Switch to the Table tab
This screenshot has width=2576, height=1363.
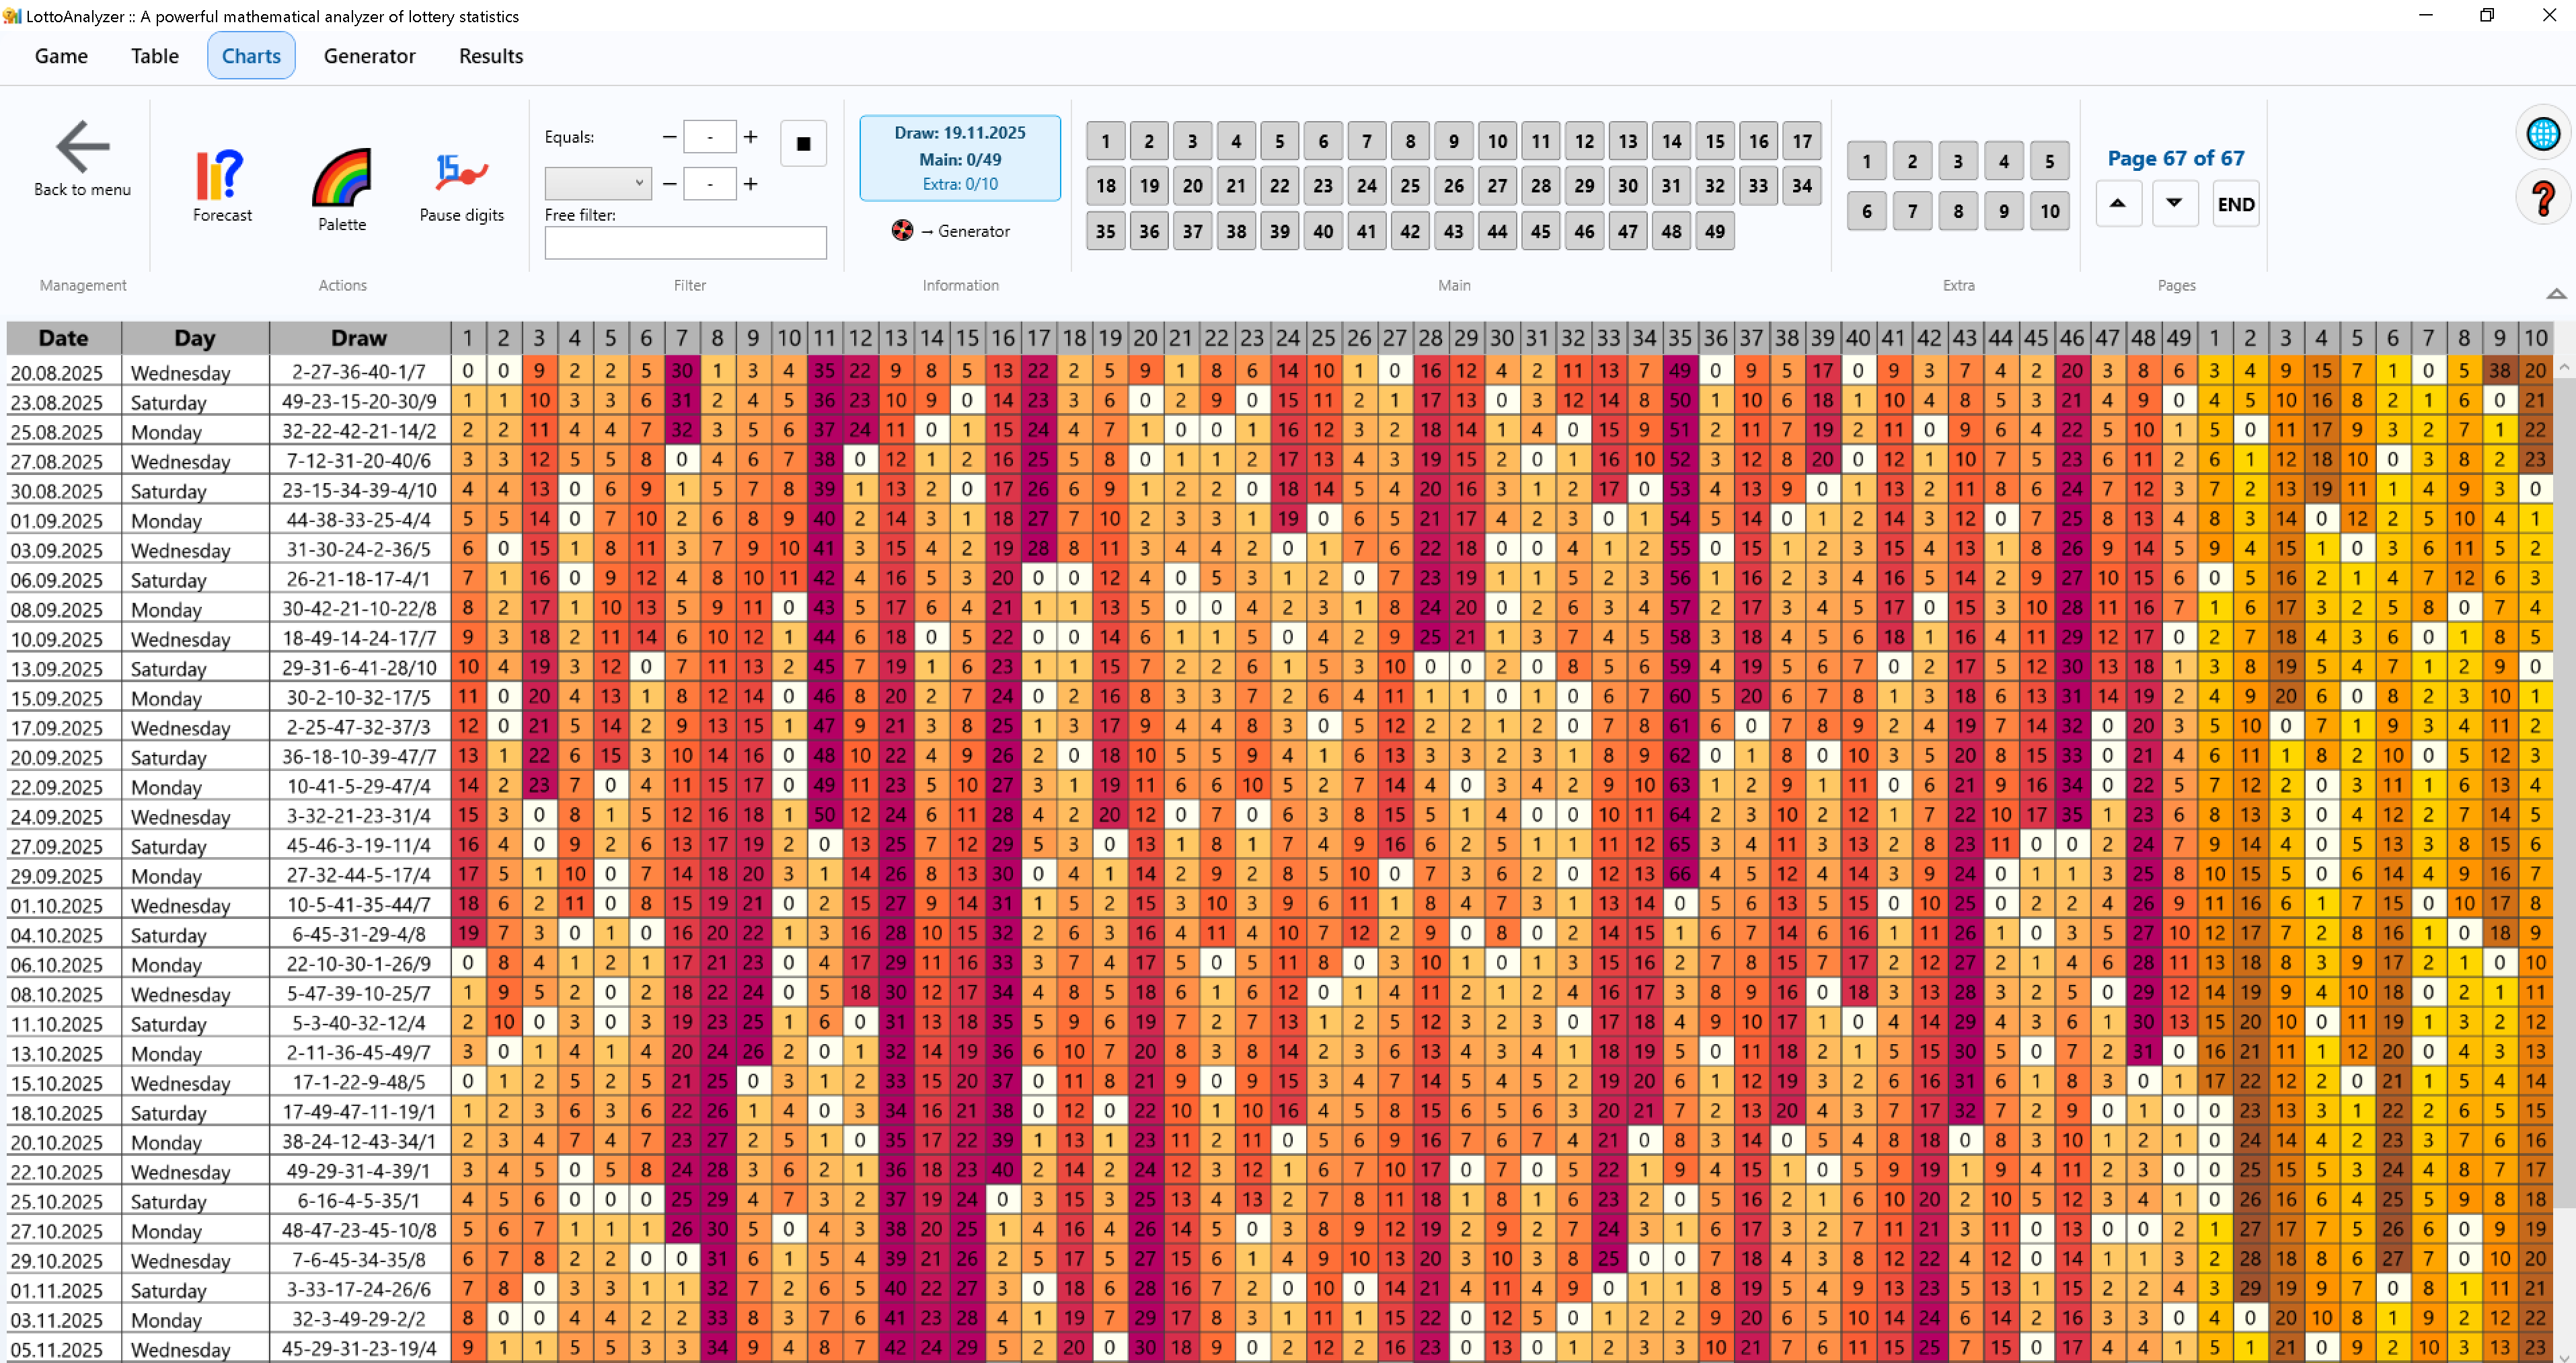[x=154, y=56]
